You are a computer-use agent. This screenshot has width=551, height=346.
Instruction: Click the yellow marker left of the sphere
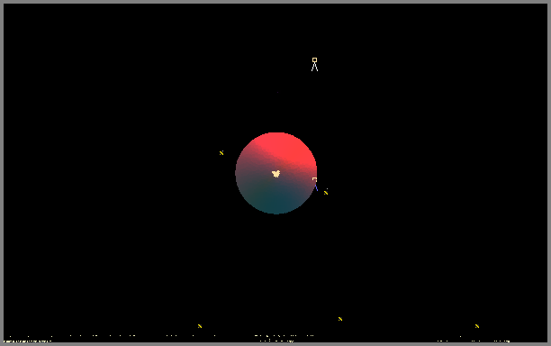tap(221, 153)
